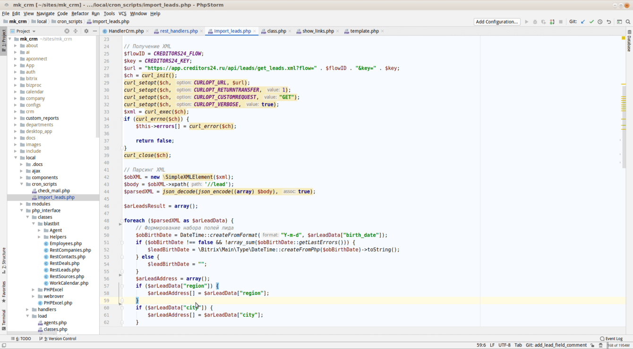
Task: Select check_mail.php in the project tree
Action: pos(53,191)
